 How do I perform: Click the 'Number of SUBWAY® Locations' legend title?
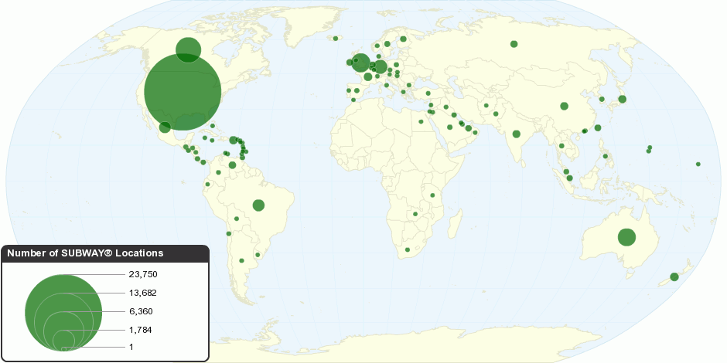point(85,253)
